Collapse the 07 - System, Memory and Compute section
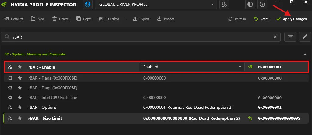The image size is (312, 135). 305,54
